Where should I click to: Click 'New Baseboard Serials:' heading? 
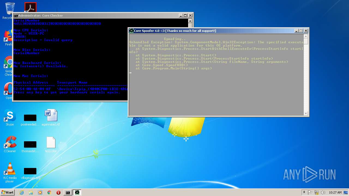tap(37, 63)
